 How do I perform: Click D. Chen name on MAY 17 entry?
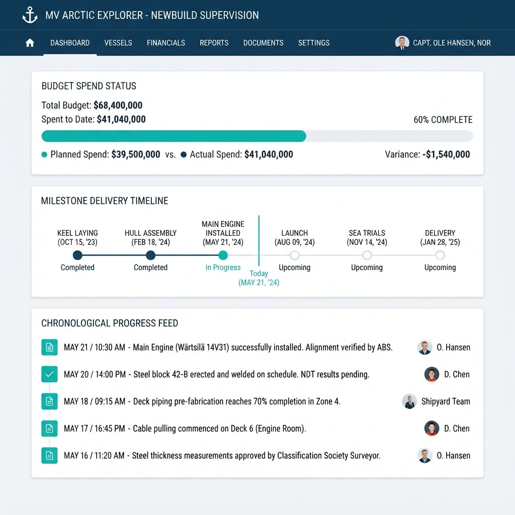coord(457,428)
